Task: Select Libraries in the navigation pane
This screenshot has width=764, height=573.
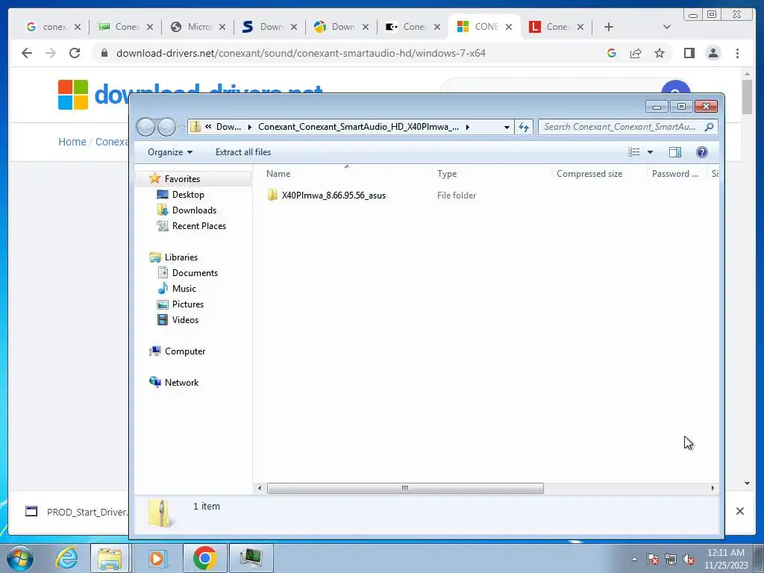Action: click(181, 257)
